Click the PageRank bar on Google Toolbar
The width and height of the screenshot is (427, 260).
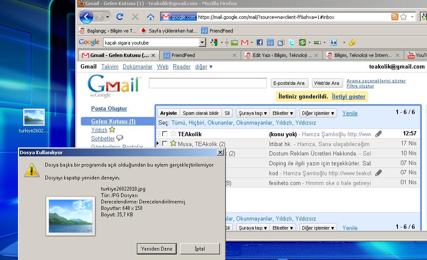[317, 42]
